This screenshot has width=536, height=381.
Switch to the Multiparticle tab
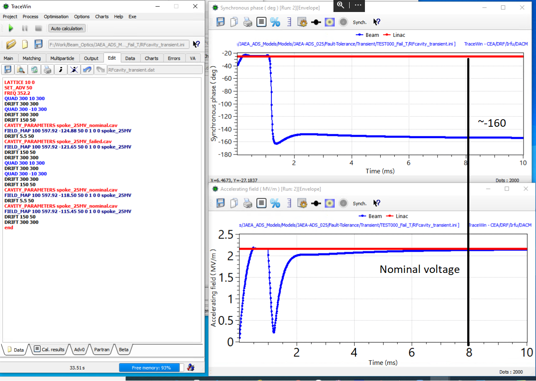(x=62, y=58)
